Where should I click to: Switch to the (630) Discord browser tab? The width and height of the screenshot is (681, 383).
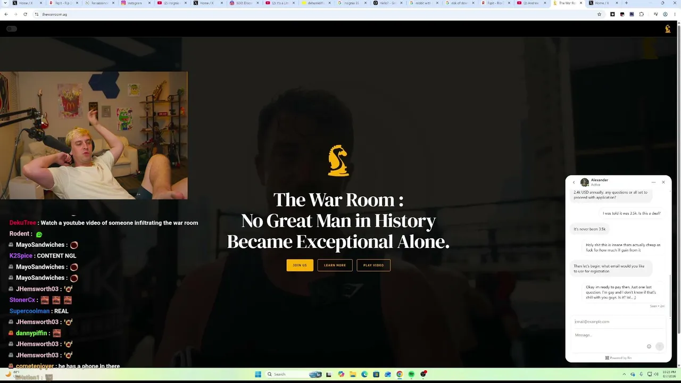coord(244,3)
